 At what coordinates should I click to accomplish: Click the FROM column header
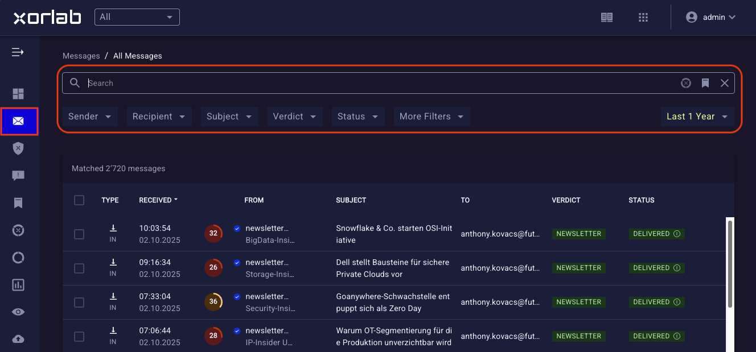254,200
